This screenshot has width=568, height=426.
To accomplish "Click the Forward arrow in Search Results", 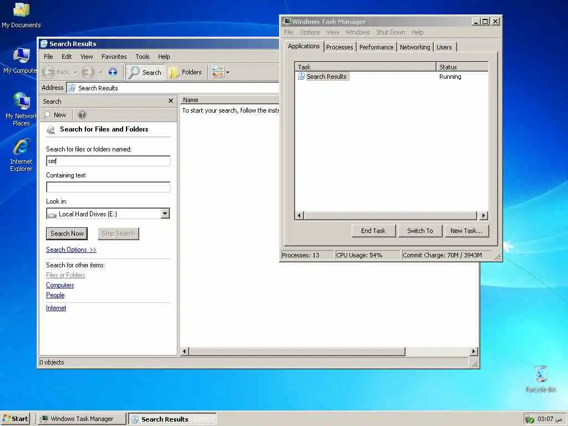I will 88,72.
